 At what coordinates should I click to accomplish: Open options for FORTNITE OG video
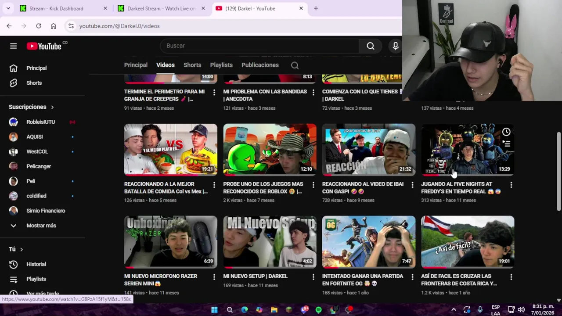(x=412, y=277)
